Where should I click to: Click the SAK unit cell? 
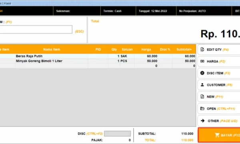(x=124, y=56)
